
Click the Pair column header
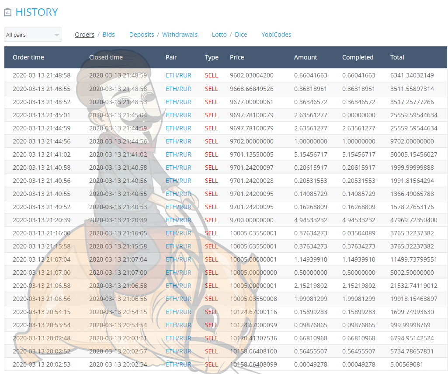click(x=171, y=57)
